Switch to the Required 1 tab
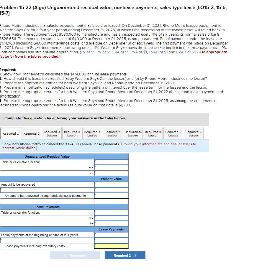254x277 pixels. click(x=11, y=133)
